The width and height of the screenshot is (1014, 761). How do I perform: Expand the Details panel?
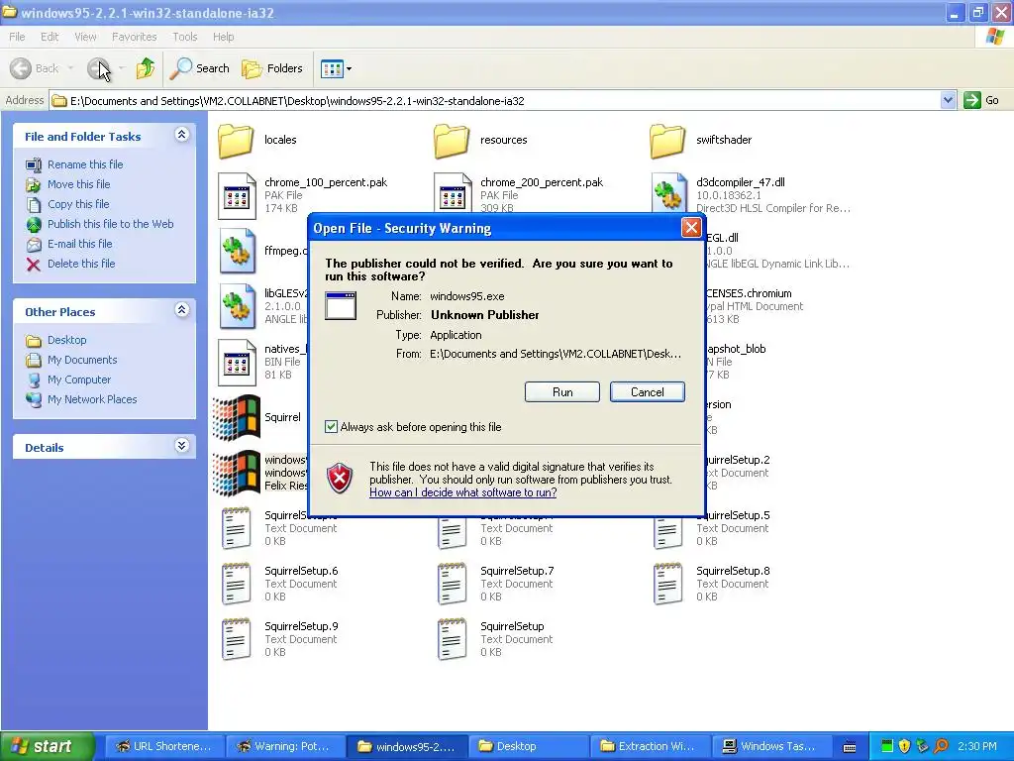pyautogui.click(x=182, y=446)
